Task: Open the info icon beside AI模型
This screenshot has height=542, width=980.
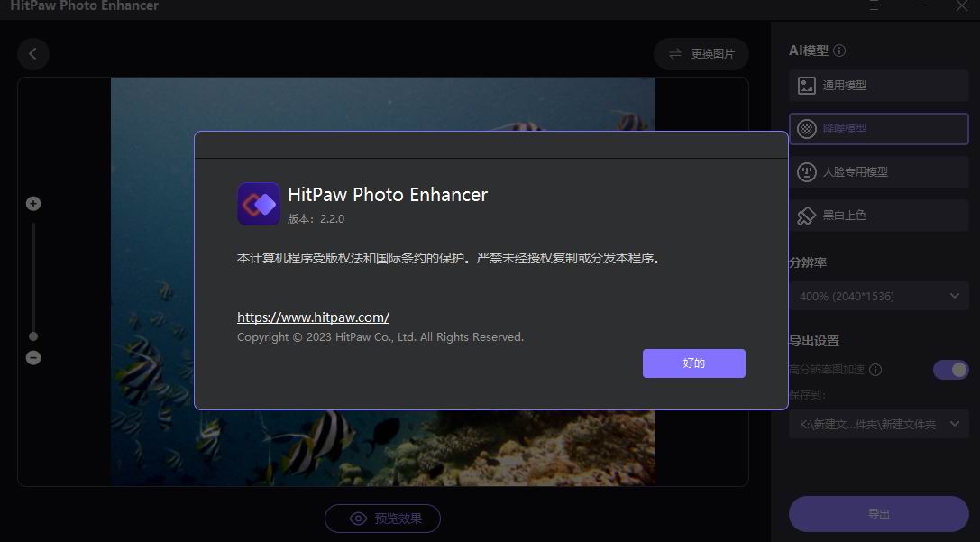Action: (839, 51)
